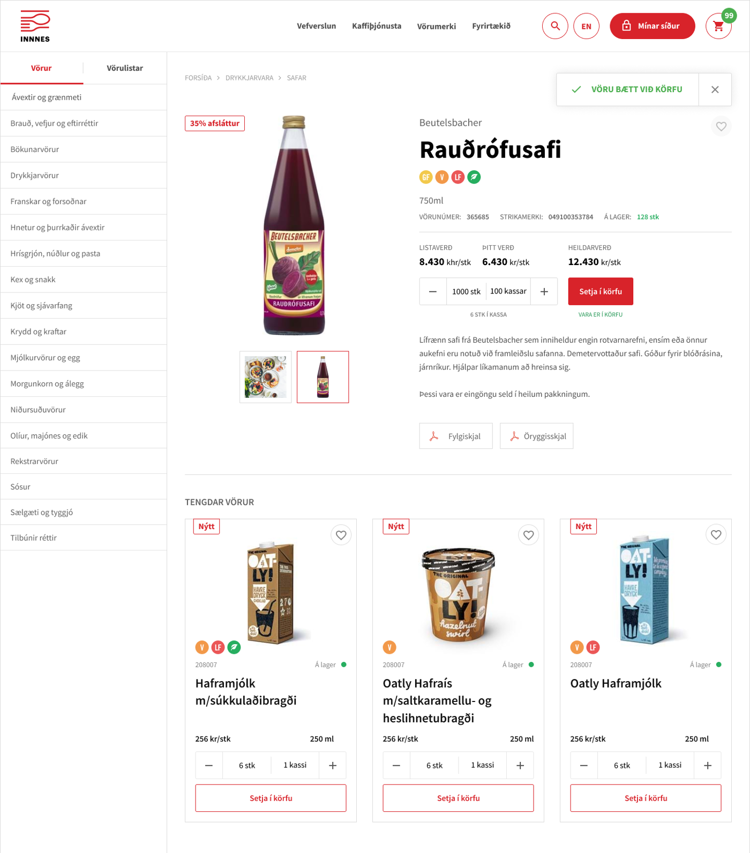Click the Innes logo
The image size is (750, 853).
click(35, 26)
